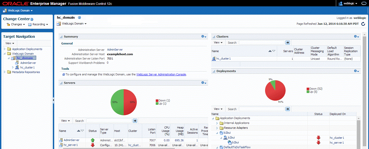Click the down status arrow for hc_server1 deployment
The height and width of the screenshot is (149, 369).
pos(318,143)
